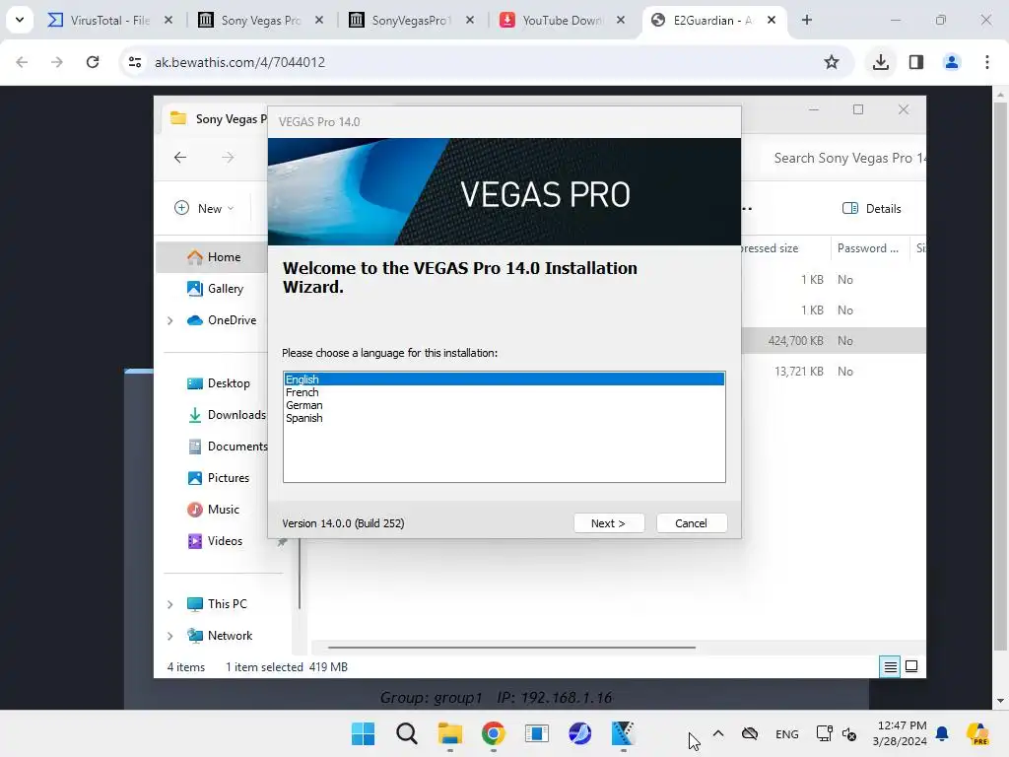Sort by Password column header
This screenshot has height=757, width=1009.
click(867, 247)
